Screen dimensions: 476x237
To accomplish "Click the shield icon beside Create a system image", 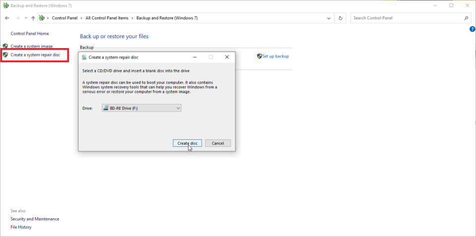I will [x=5, y=46].
